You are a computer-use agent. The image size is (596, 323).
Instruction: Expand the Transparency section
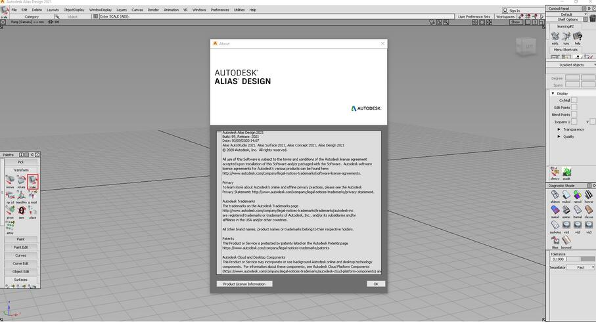point(559,129)
